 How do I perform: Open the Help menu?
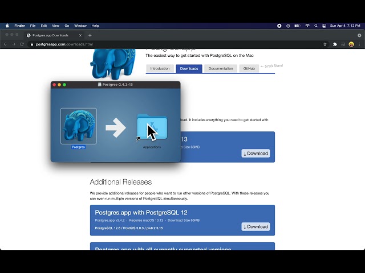pyautogui.click(x=95, y=26)
